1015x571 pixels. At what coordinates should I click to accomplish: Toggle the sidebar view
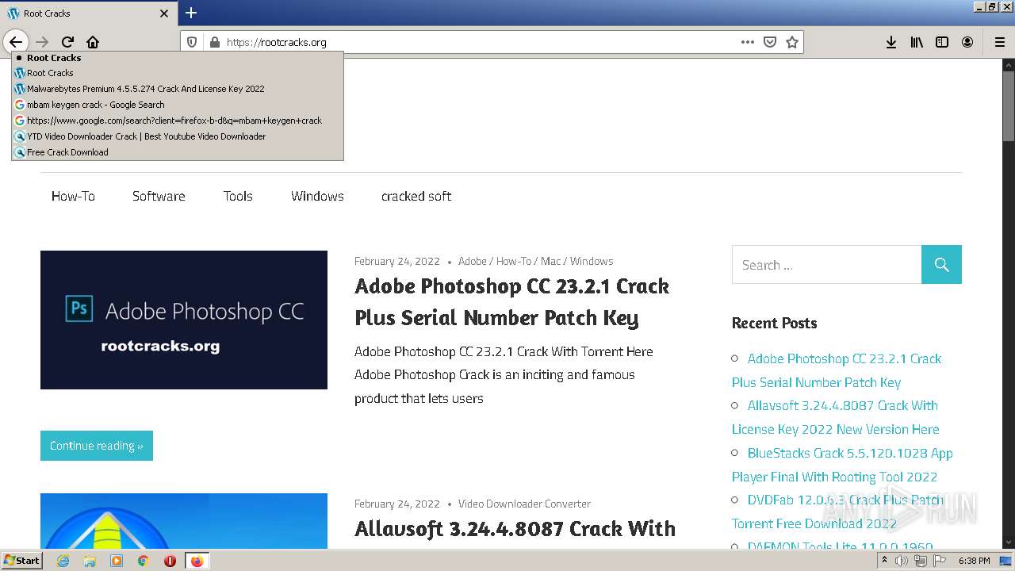pyautogui.click(x=942, y=42)
